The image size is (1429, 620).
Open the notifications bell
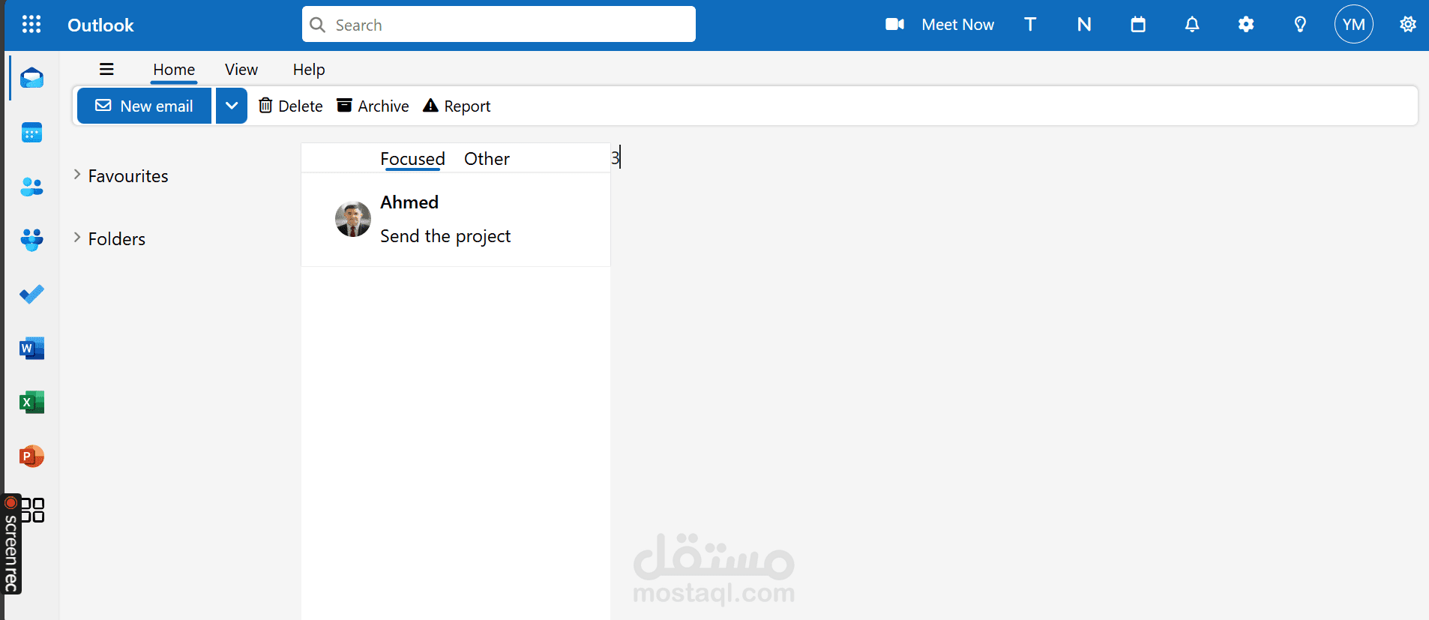coord(1192,25)
